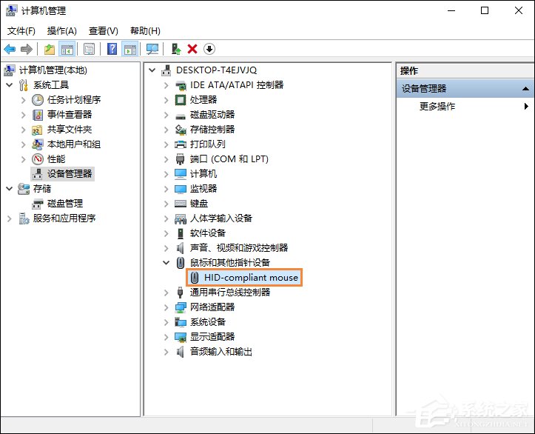Expand the 共享文件夹 node
The image size is (535, 434).
[x=23, y=130]
